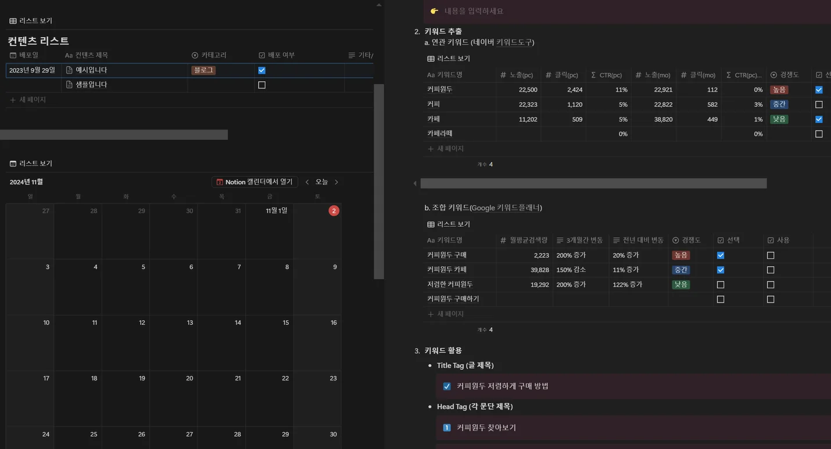Open 낮음 competition tag in 카페 row
The height and width of the screenshot is (449, 831).
tap(779, 119)
